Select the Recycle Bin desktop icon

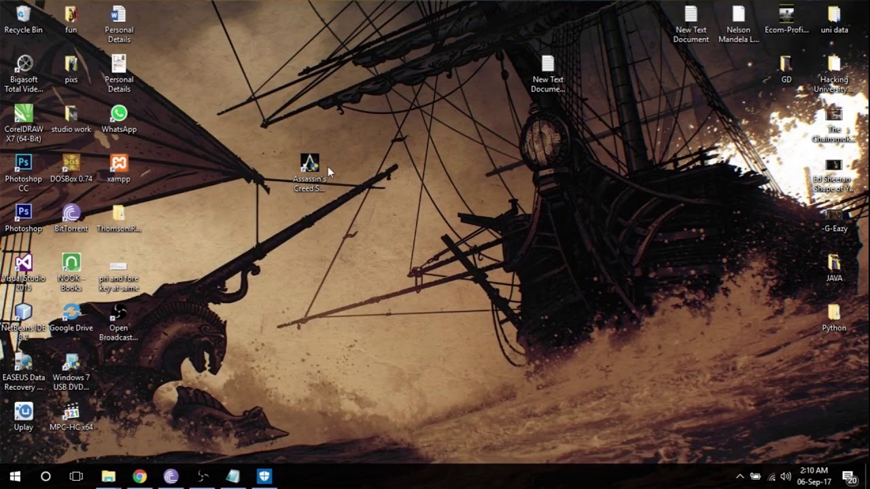(23, 20)
